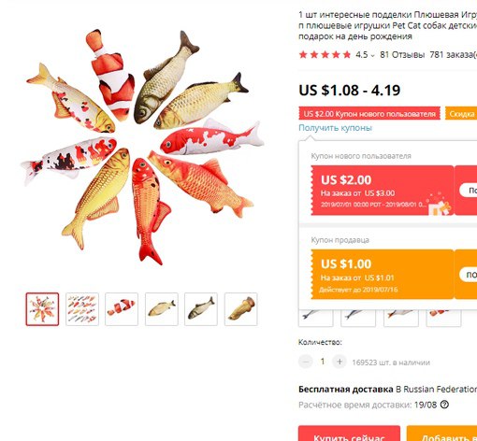Select the dark grey carp thumbnail
Screen dimensions: 477x441
coord(201,309)
